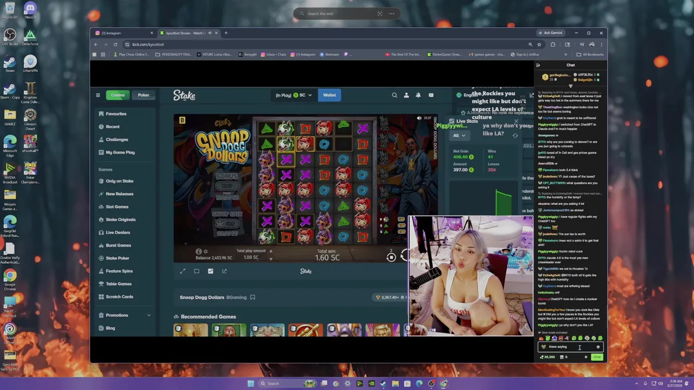Click the Stake logo

point(184,95)
